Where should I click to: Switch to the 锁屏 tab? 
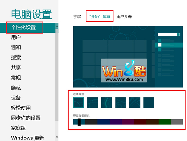[77, 16]
